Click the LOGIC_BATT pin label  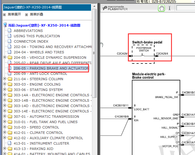tap(141, 109)
